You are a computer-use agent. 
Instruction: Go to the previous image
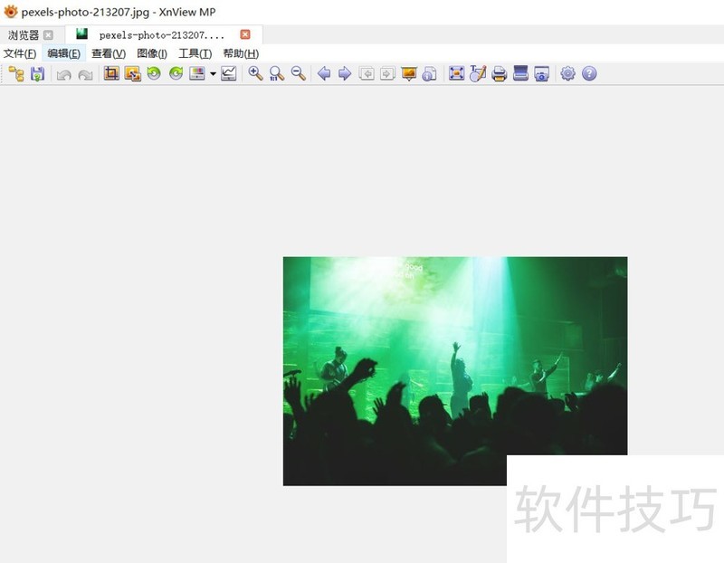coord(324,74)
